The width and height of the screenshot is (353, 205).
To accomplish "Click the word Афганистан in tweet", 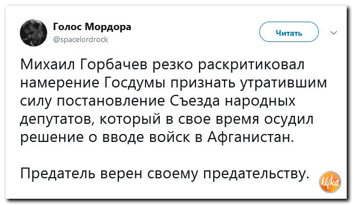I will point(251,137).
